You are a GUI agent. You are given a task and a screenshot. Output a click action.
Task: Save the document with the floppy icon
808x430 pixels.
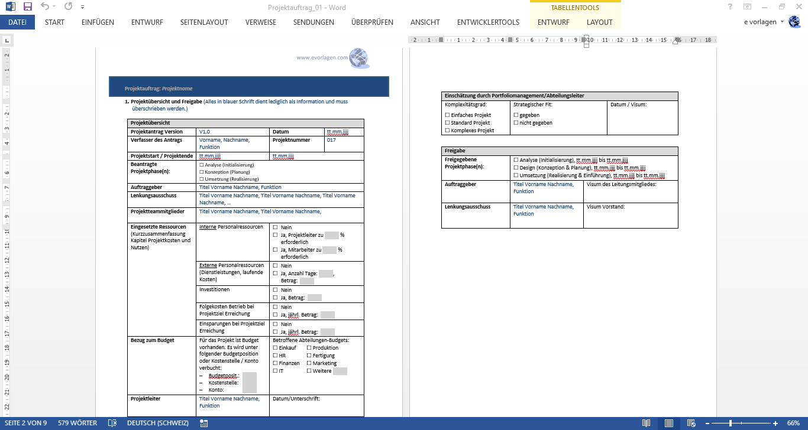27,7
